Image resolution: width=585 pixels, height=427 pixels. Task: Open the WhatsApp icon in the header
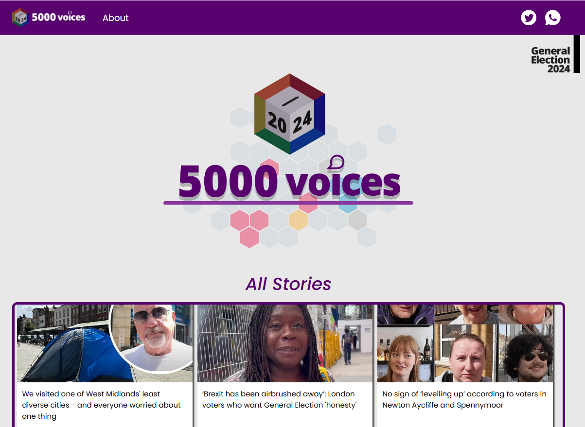click(552, 17)
